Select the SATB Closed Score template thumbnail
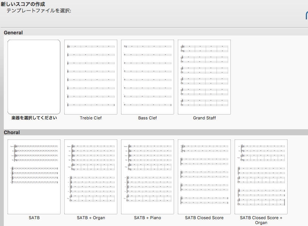This screenshot has width=308, height=226. tap(204, 177)
